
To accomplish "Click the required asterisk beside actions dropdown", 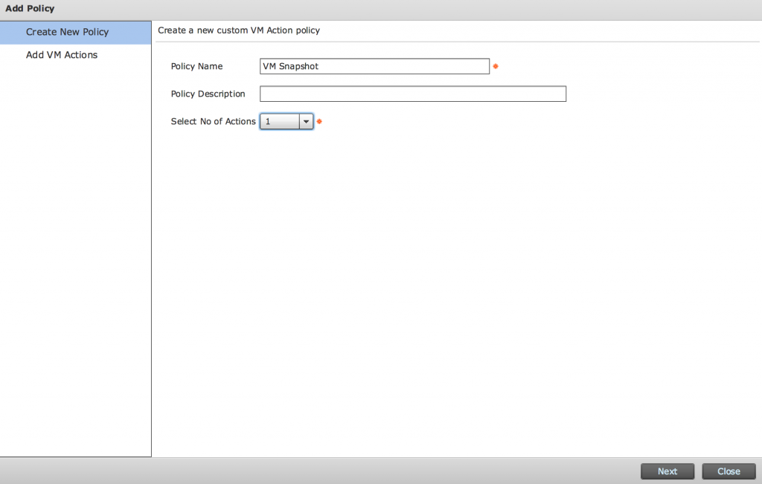I will click(x=318, y=121).
